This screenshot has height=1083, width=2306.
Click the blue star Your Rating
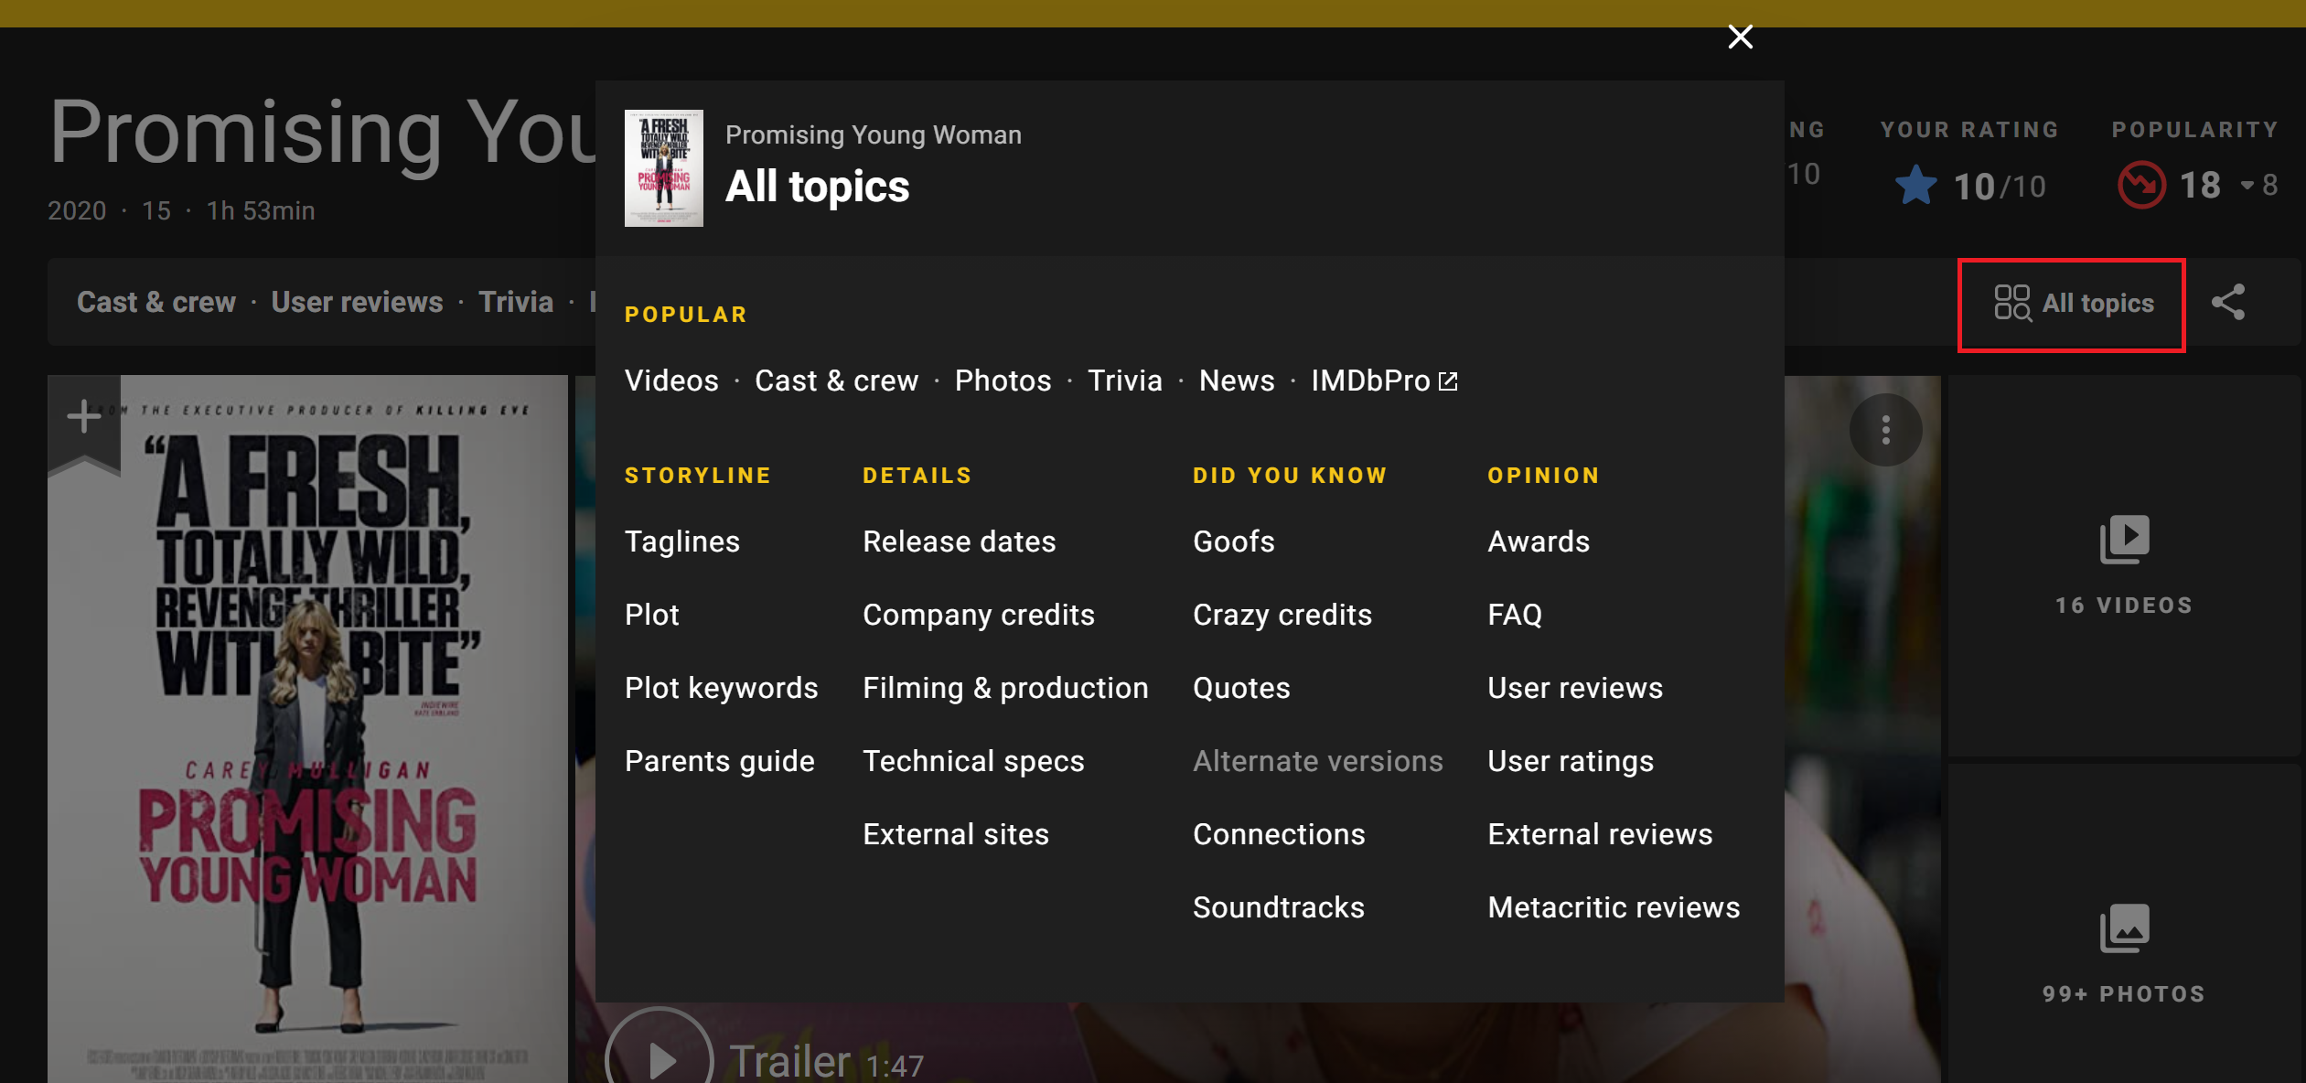(1915, 186)
